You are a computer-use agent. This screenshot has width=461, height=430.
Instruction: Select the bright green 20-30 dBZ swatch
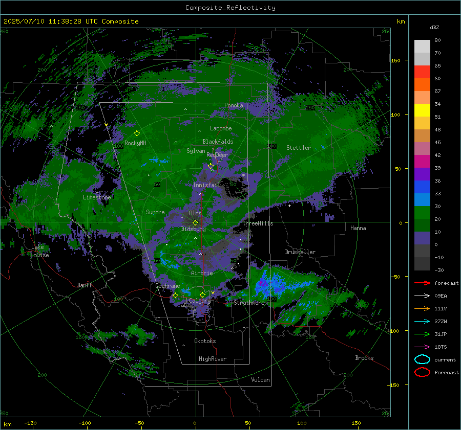(x=422, y=213)
